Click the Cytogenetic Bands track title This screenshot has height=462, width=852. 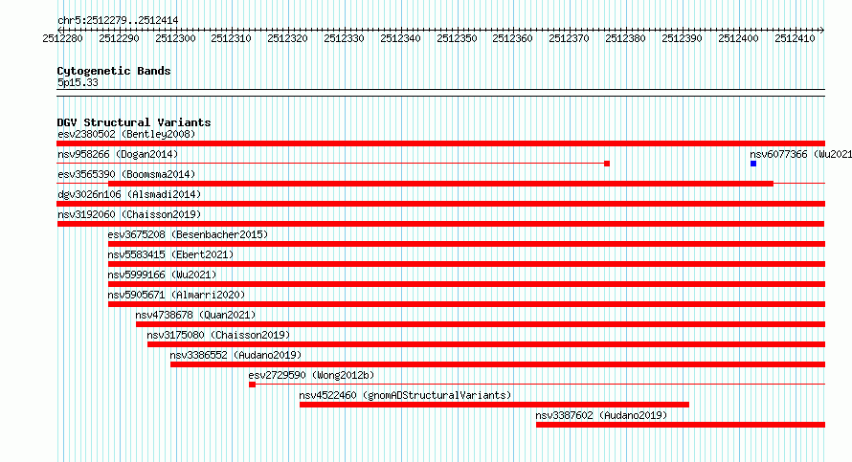[114, 71]
